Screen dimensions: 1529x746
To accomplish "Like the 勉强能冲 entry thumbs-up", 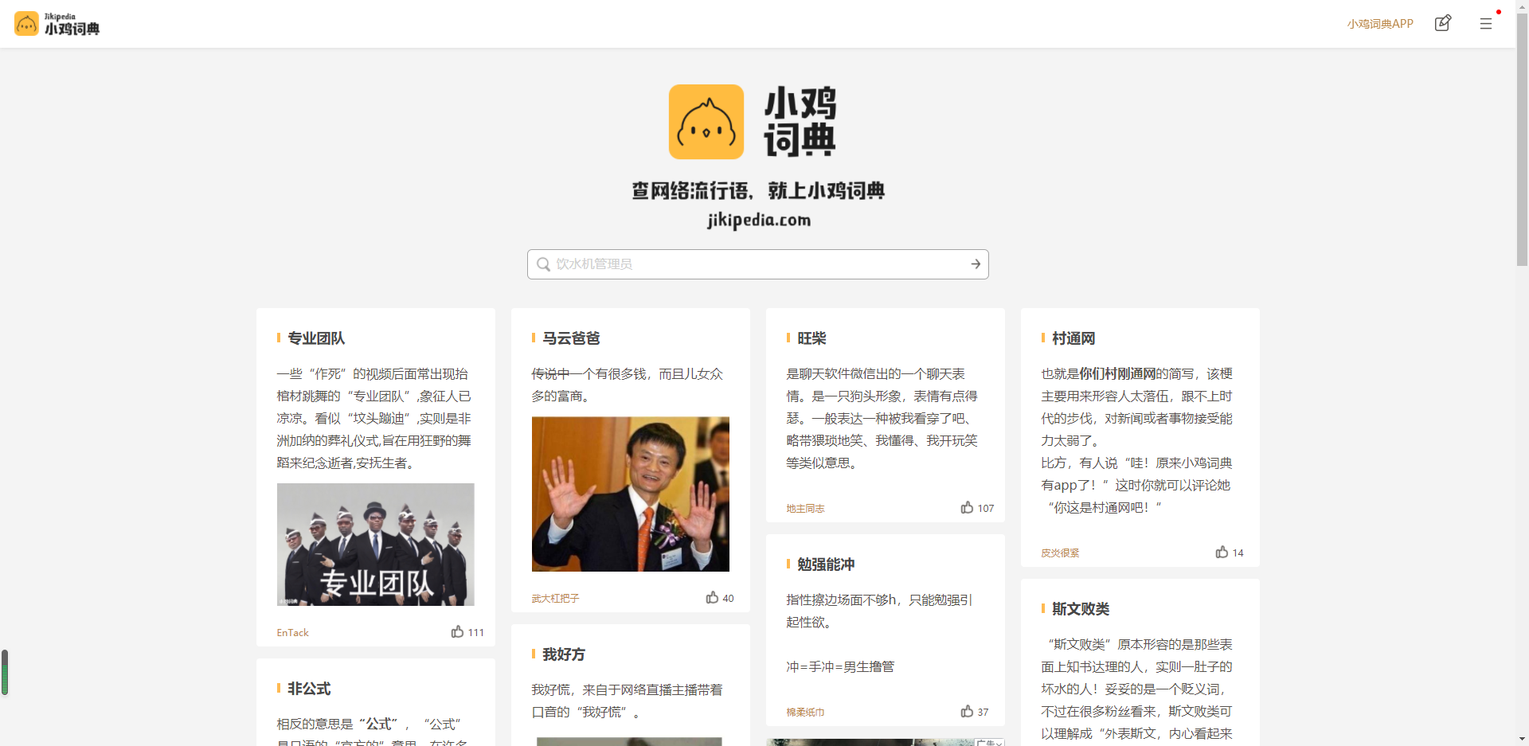I will [967, 711].
